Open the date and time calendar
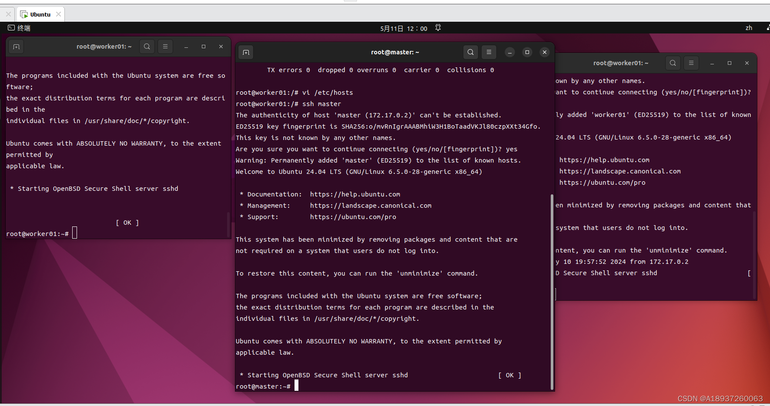Viewport: 770px width, 406px height. pyautogui.click(x=404, y=28)
